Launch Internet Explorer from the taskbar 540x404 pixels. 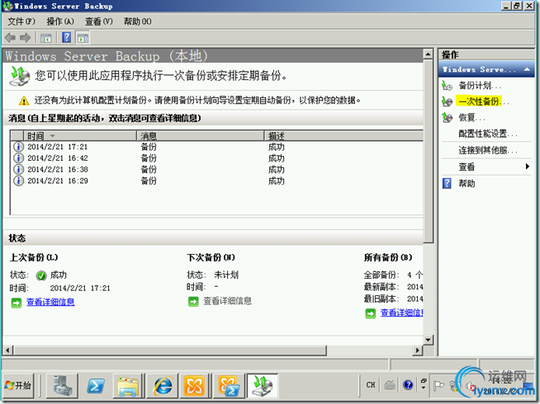point(162,385)
